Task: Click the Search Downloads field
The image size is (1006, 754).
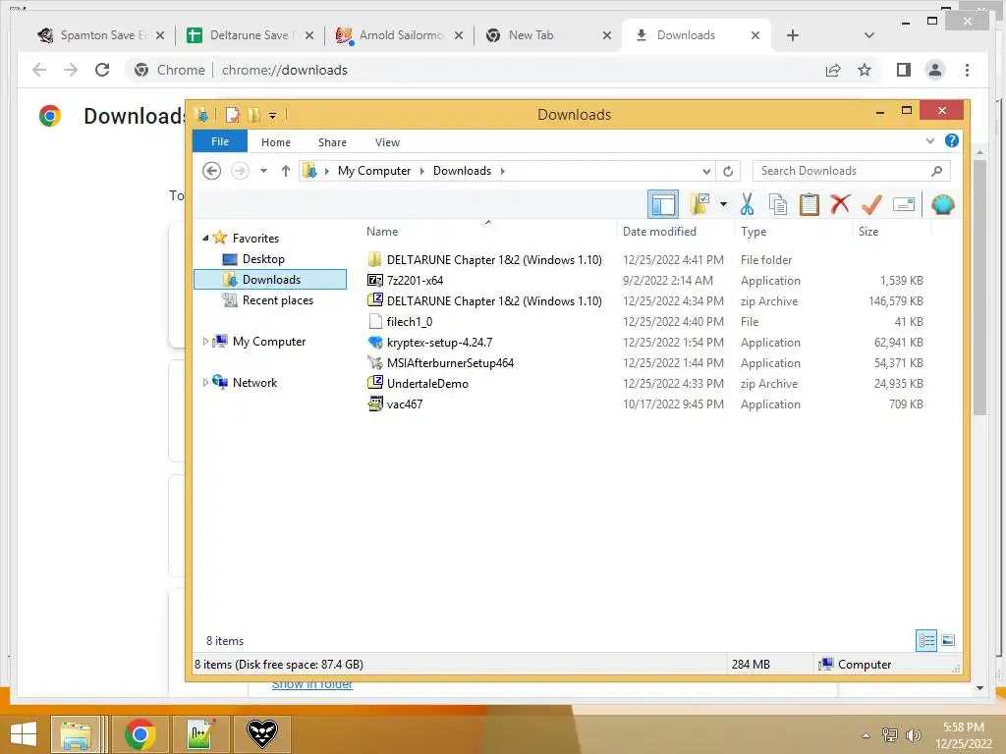Action: (851, 171)
